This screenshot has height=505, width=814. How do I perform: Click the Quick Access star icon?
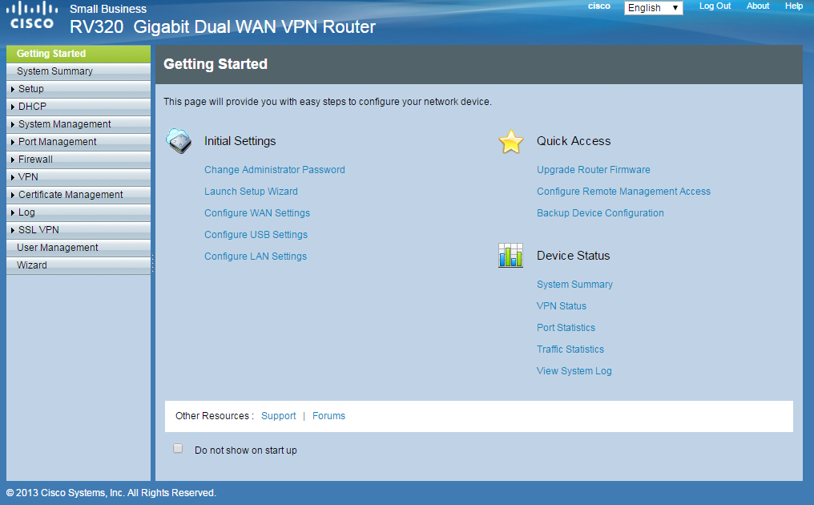pos(510,142)
